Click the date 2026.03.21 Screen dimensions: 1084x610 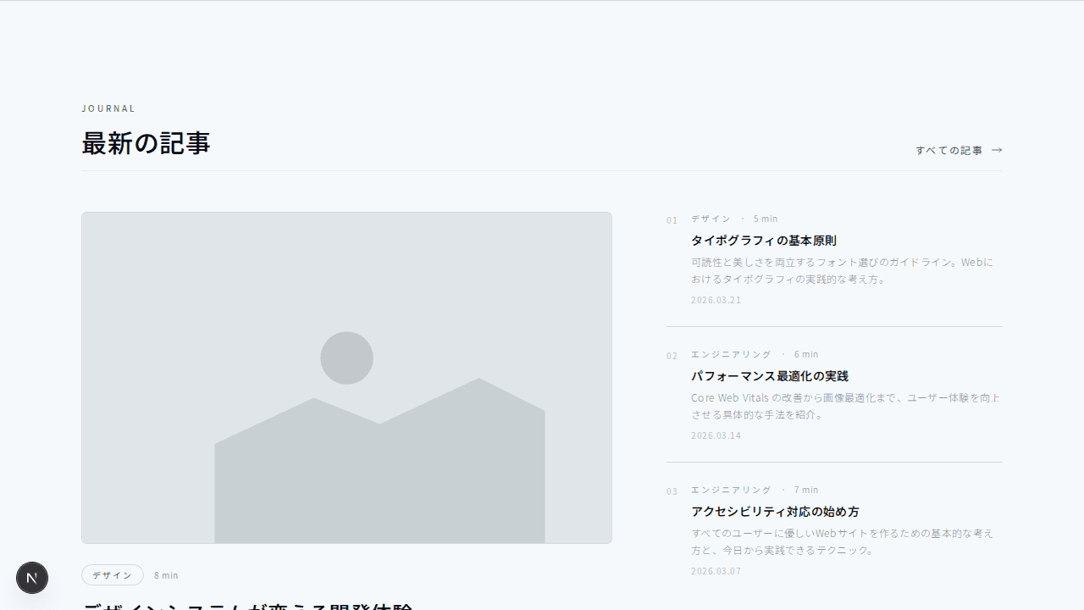point(716,300)
